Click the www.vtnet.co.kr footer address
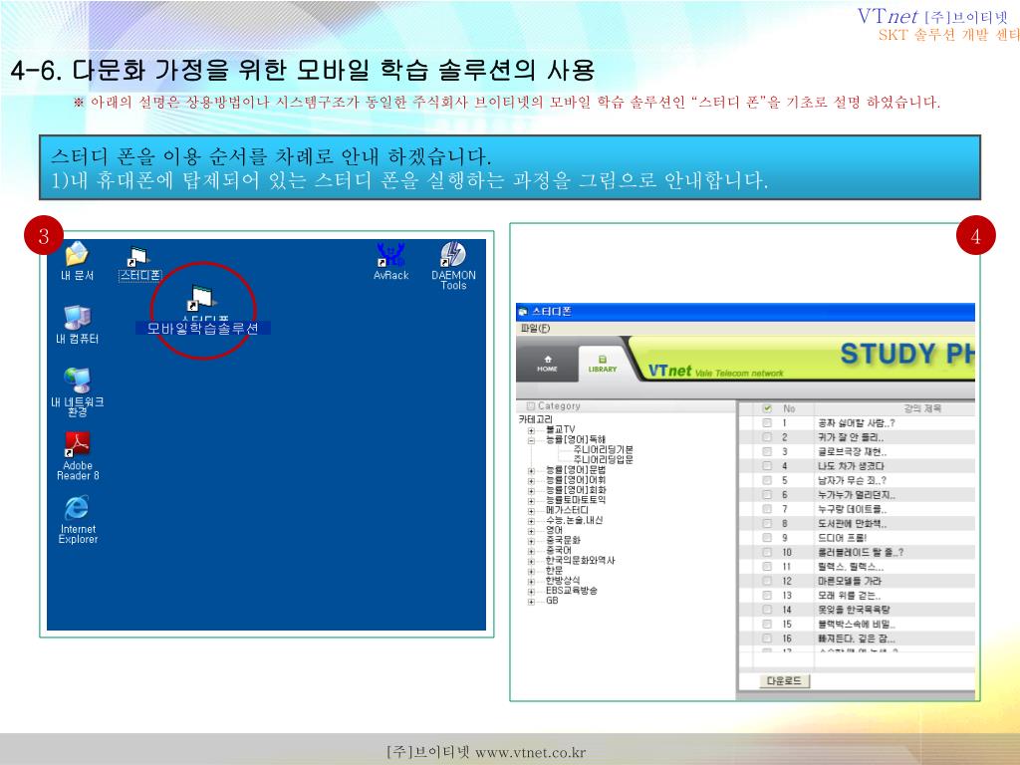The height and width of the screenshot is (765, 1020). 530,753
